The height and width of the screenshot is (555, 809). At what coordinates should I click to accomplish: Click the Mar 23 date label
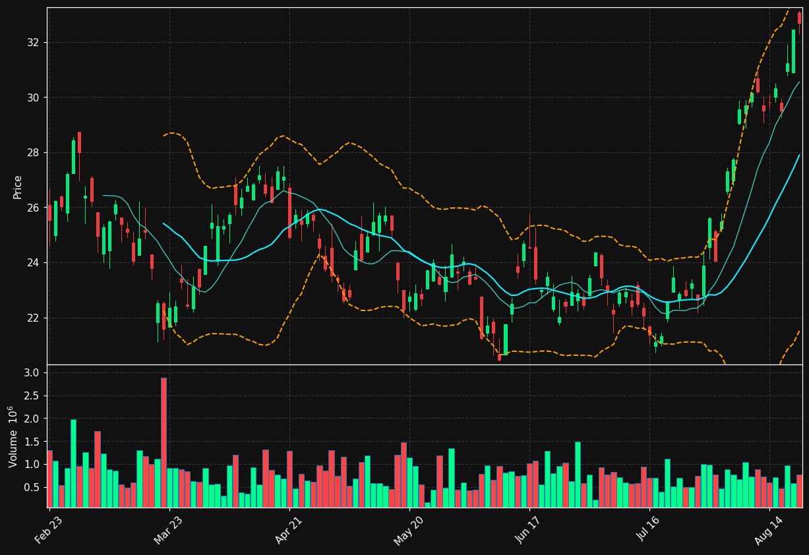168,531
